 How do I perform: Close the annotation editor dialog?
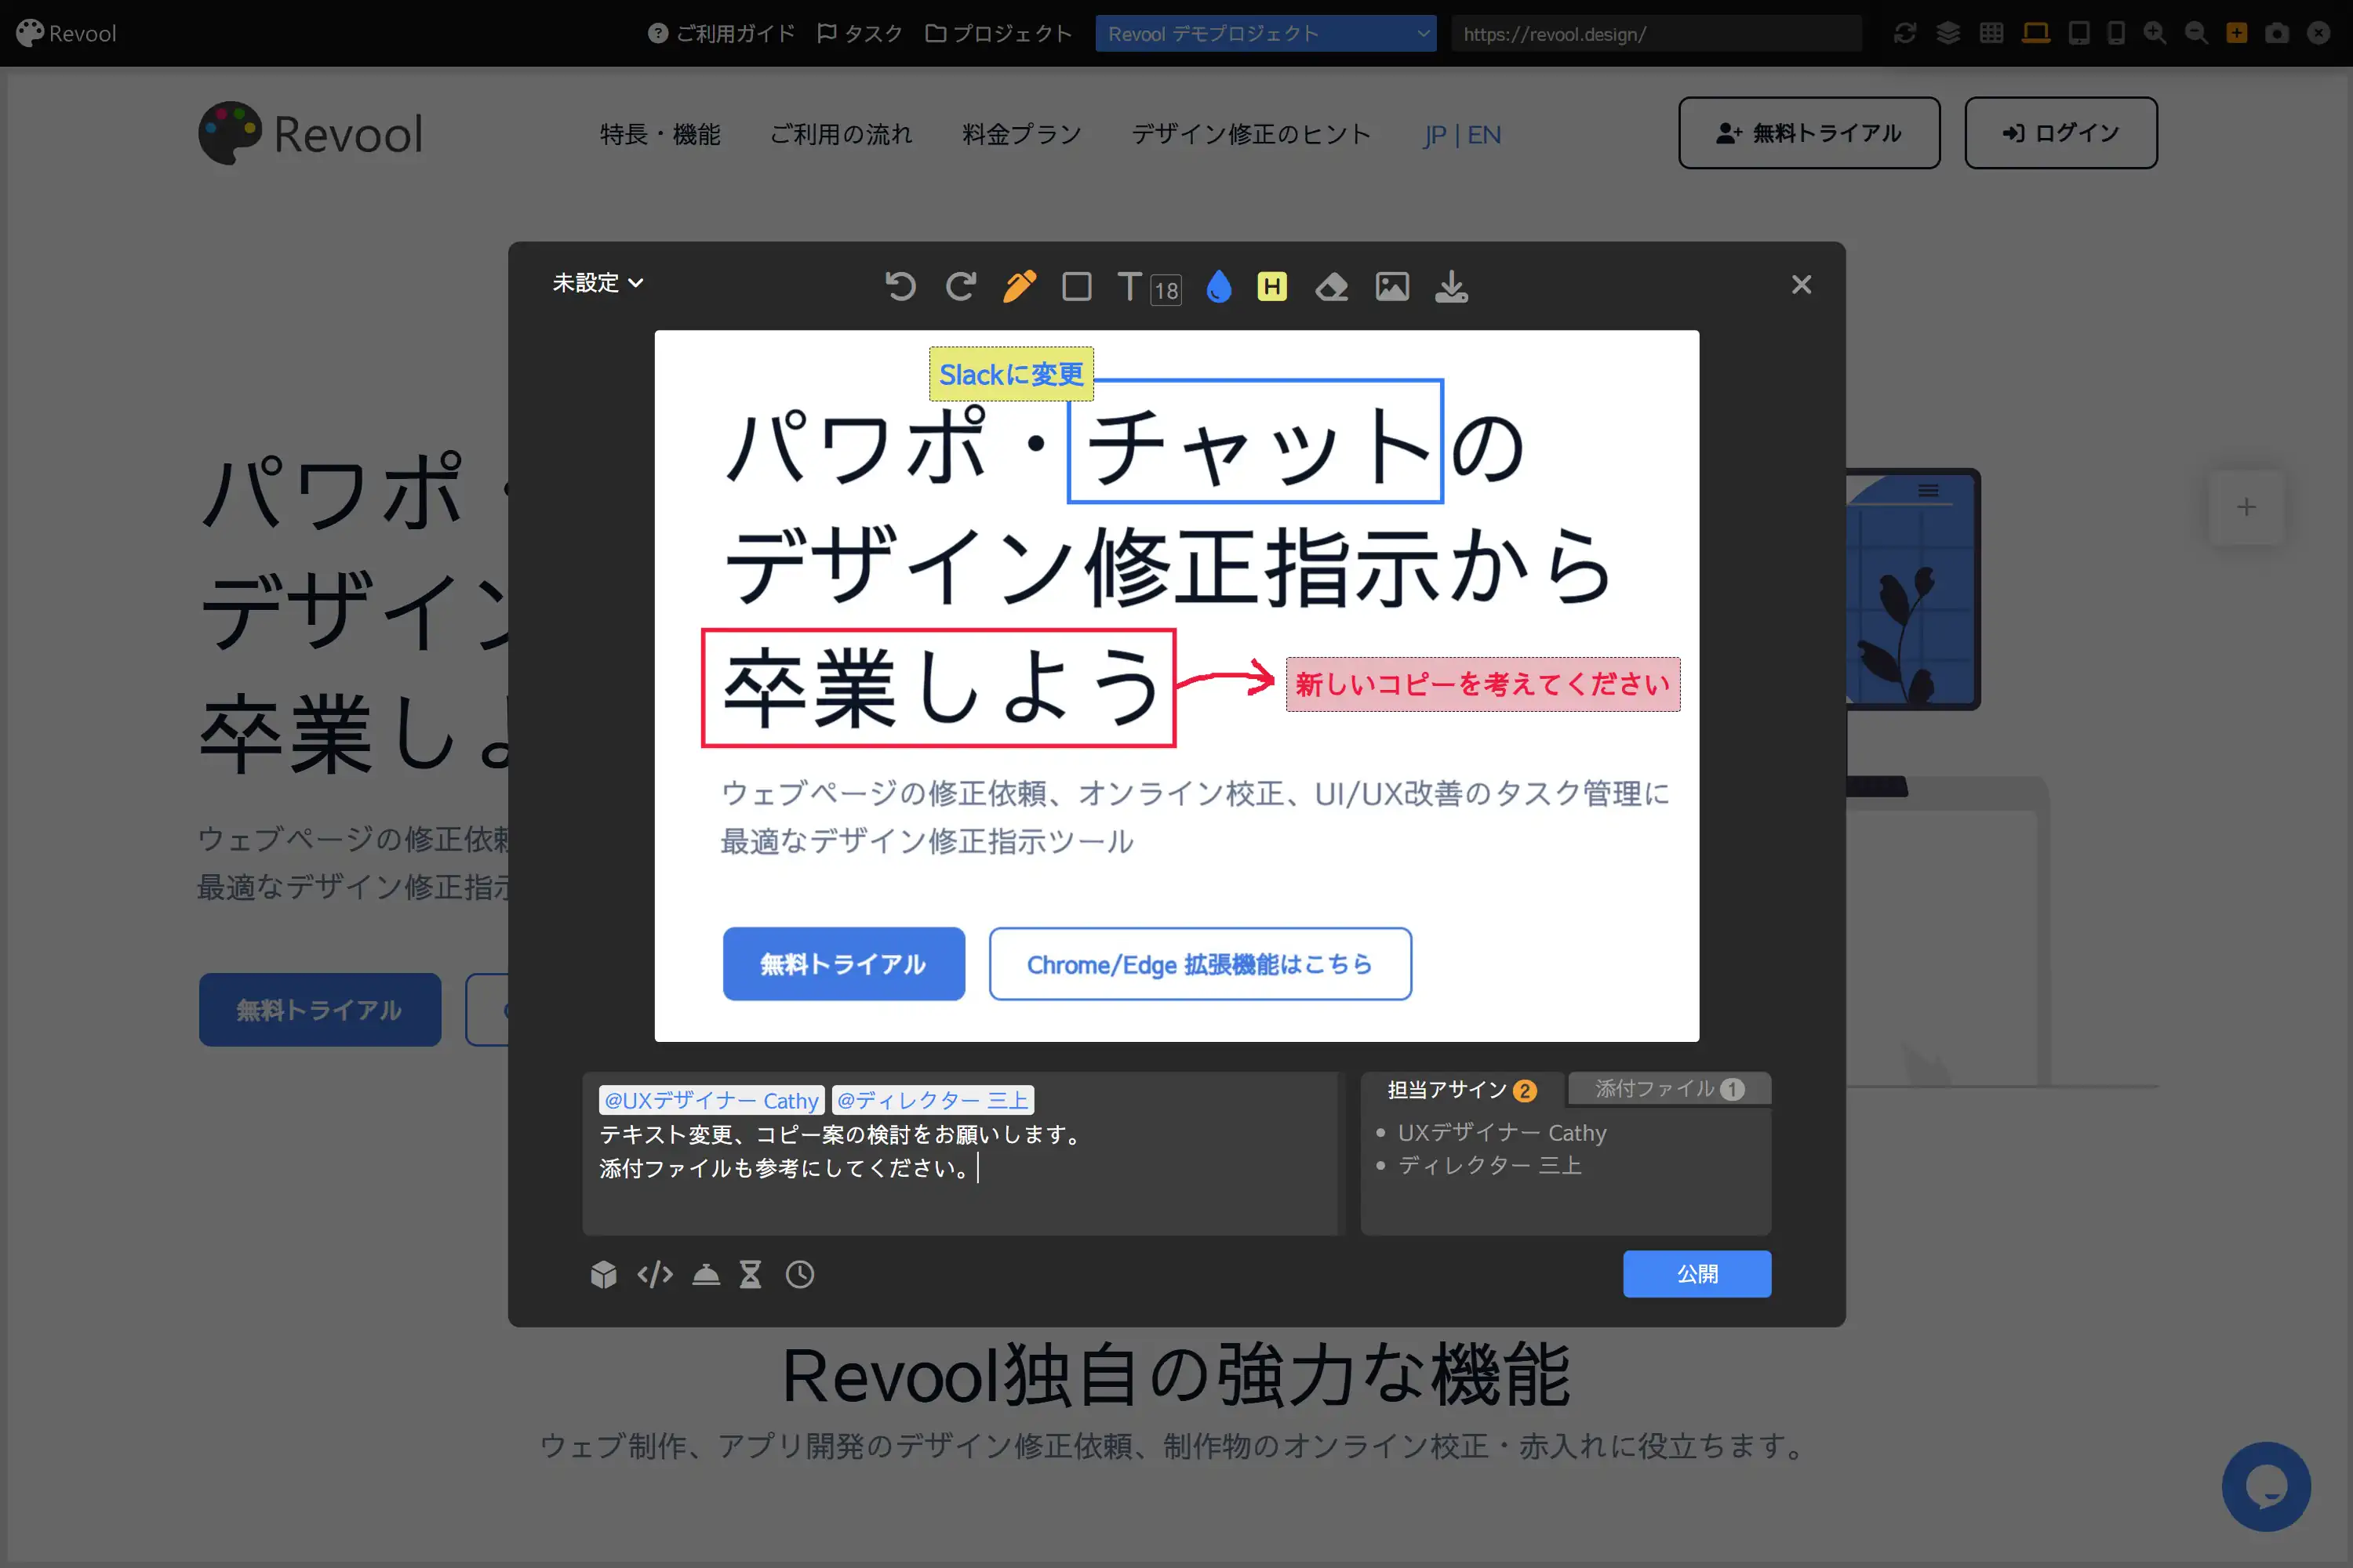click(1801, 285)
